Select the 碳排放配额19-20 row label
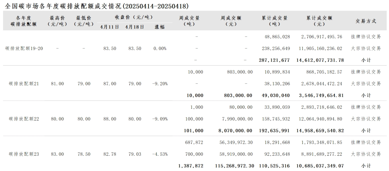Viewport: 389px width, 171px height. pyautogui.click(x=24, y=48)
